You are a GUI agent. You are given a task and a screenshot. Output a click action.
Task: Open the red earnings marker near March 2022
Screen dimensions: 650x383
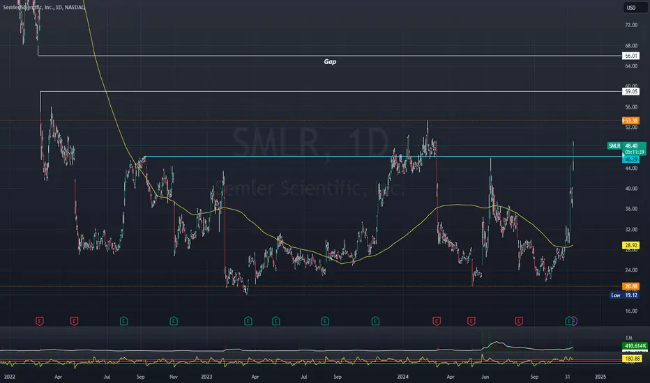coord(39,321)
